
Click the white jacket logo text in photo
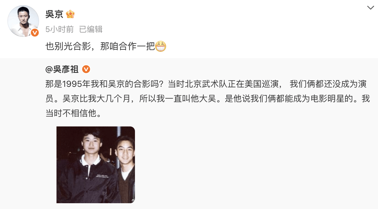click(103, 177)
